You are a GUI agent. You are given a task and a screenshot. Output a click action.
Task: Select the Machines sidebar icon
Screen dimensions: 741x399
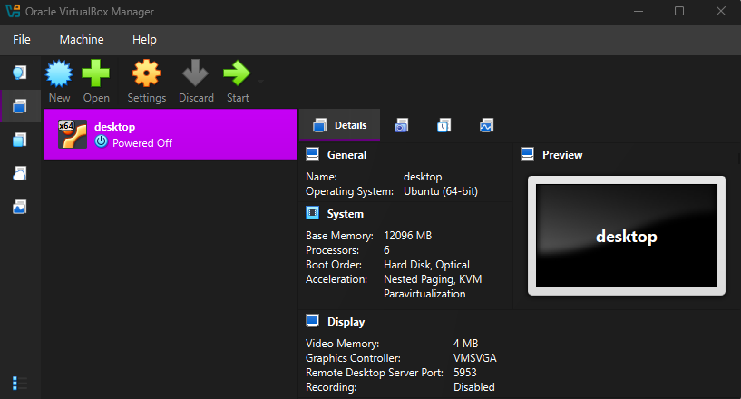point(19,106)
